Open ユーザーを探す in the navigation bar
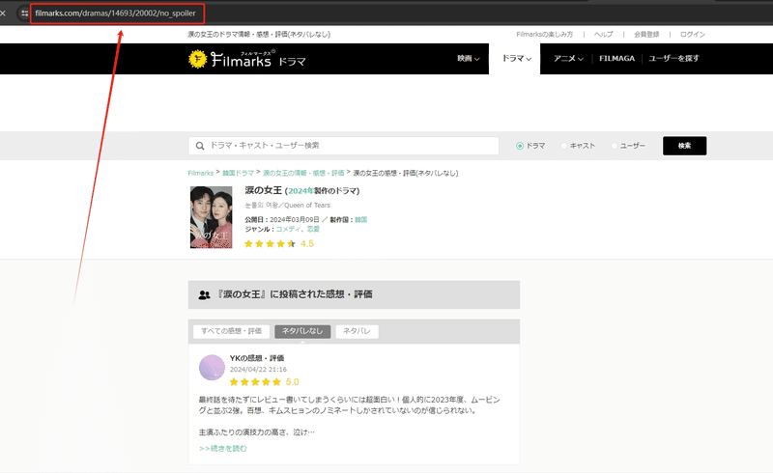The height and width of the screenshot is (473, 773). point(673,59)
